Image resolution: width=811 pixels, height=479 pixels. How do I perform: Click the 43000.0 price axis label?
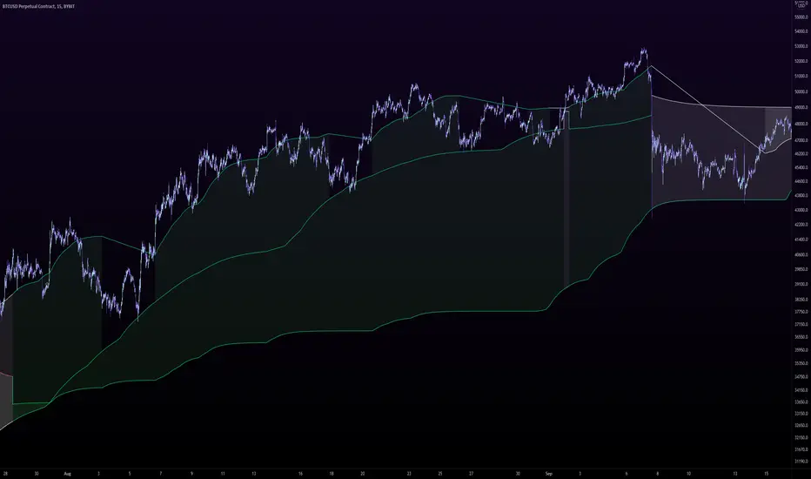tap(801, 210)
